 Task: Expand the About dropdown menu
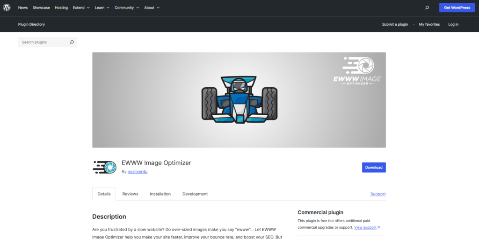152,7
